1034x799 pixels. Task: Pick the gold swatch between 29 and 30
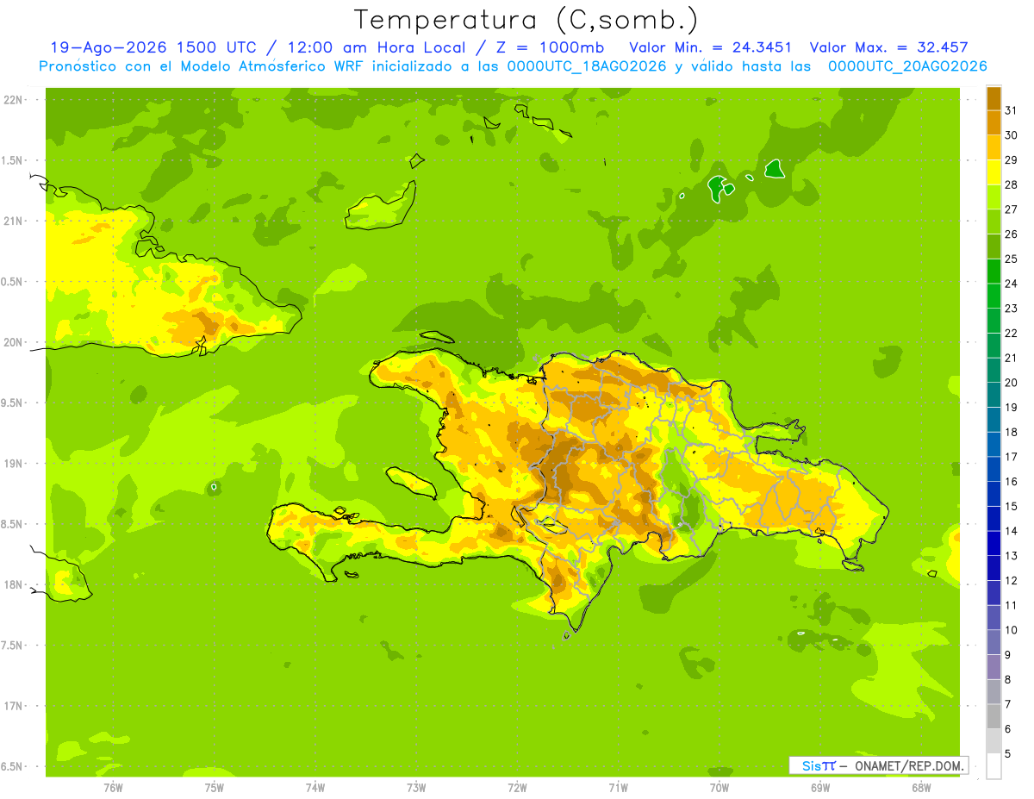click(994, 147)
